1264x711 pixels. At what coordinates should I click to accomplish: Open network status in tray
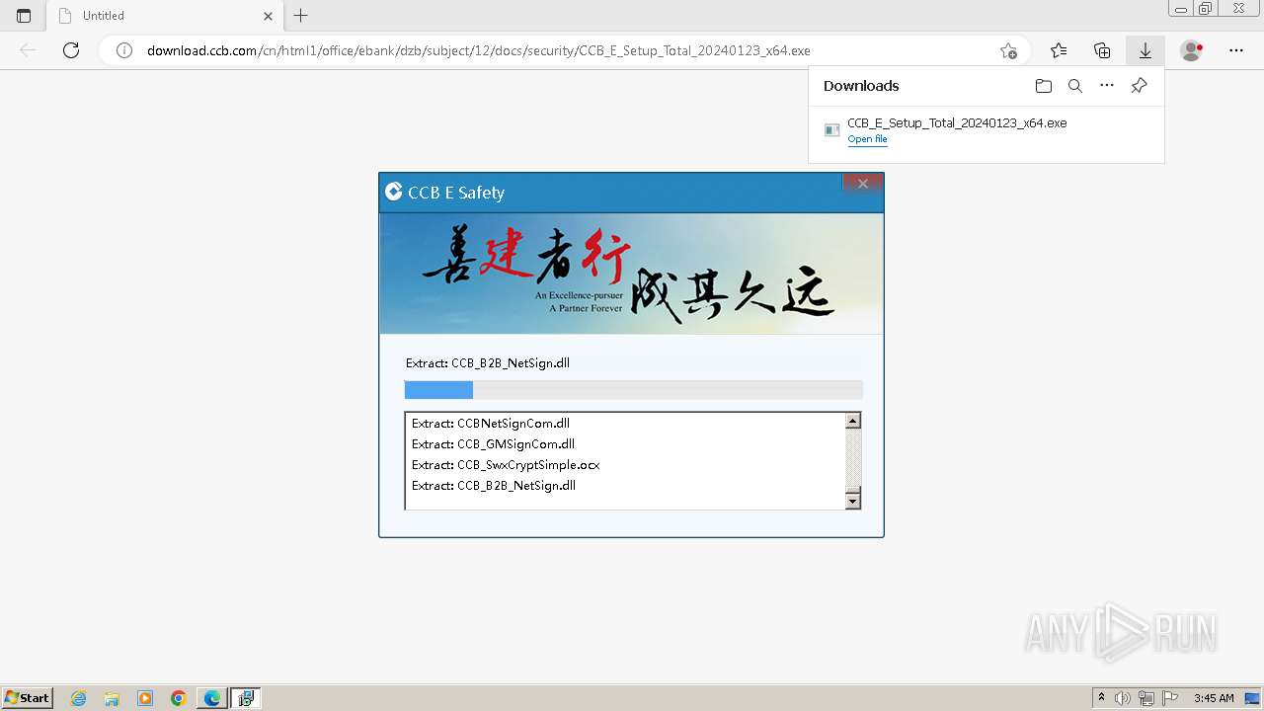coord(1146,698)
